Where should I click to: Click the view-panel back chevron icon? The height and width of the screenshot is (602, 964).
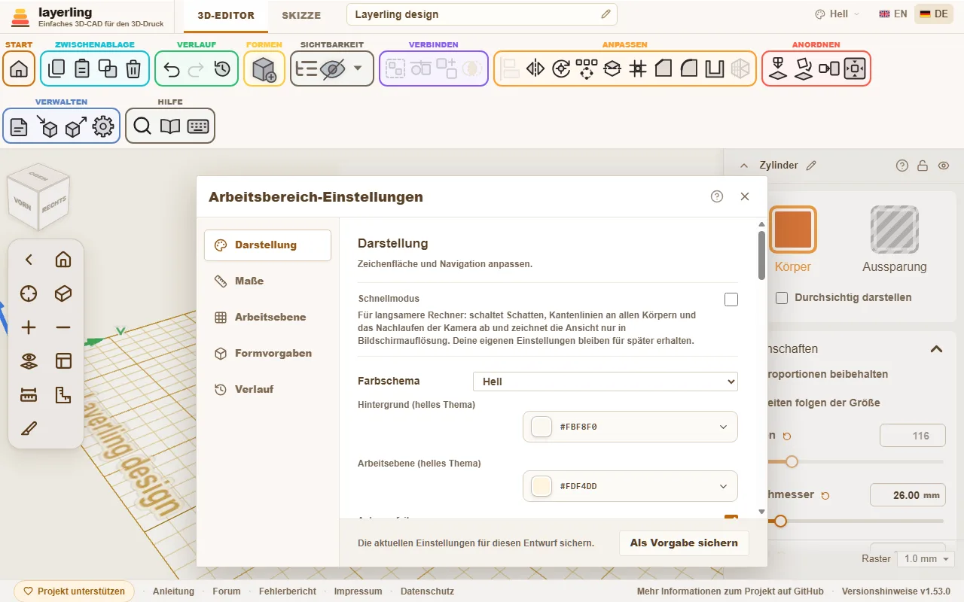pyautogui.click(x=29, y=260)
